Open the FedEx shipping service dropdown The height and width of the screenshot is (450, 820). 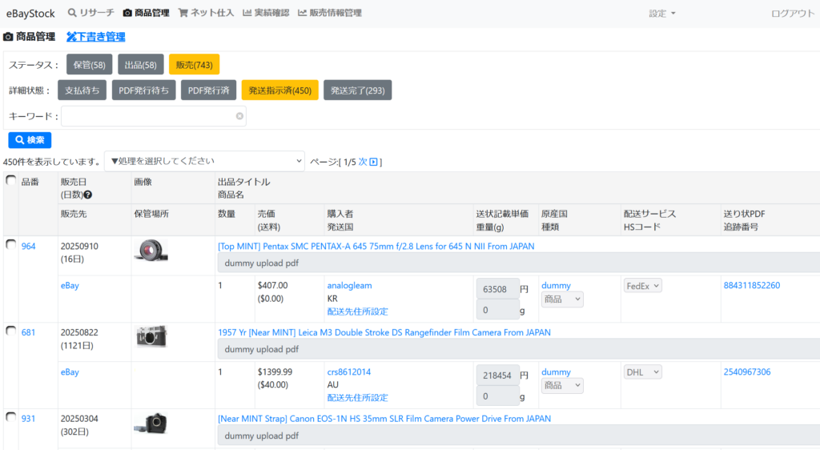click(642, 285)
